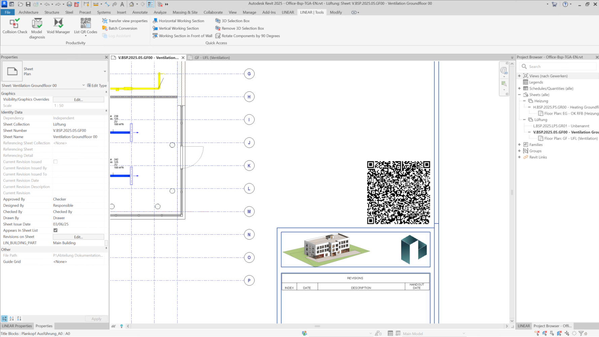Toggle Current Revision Issued checkbox

(x=56, y=162)
